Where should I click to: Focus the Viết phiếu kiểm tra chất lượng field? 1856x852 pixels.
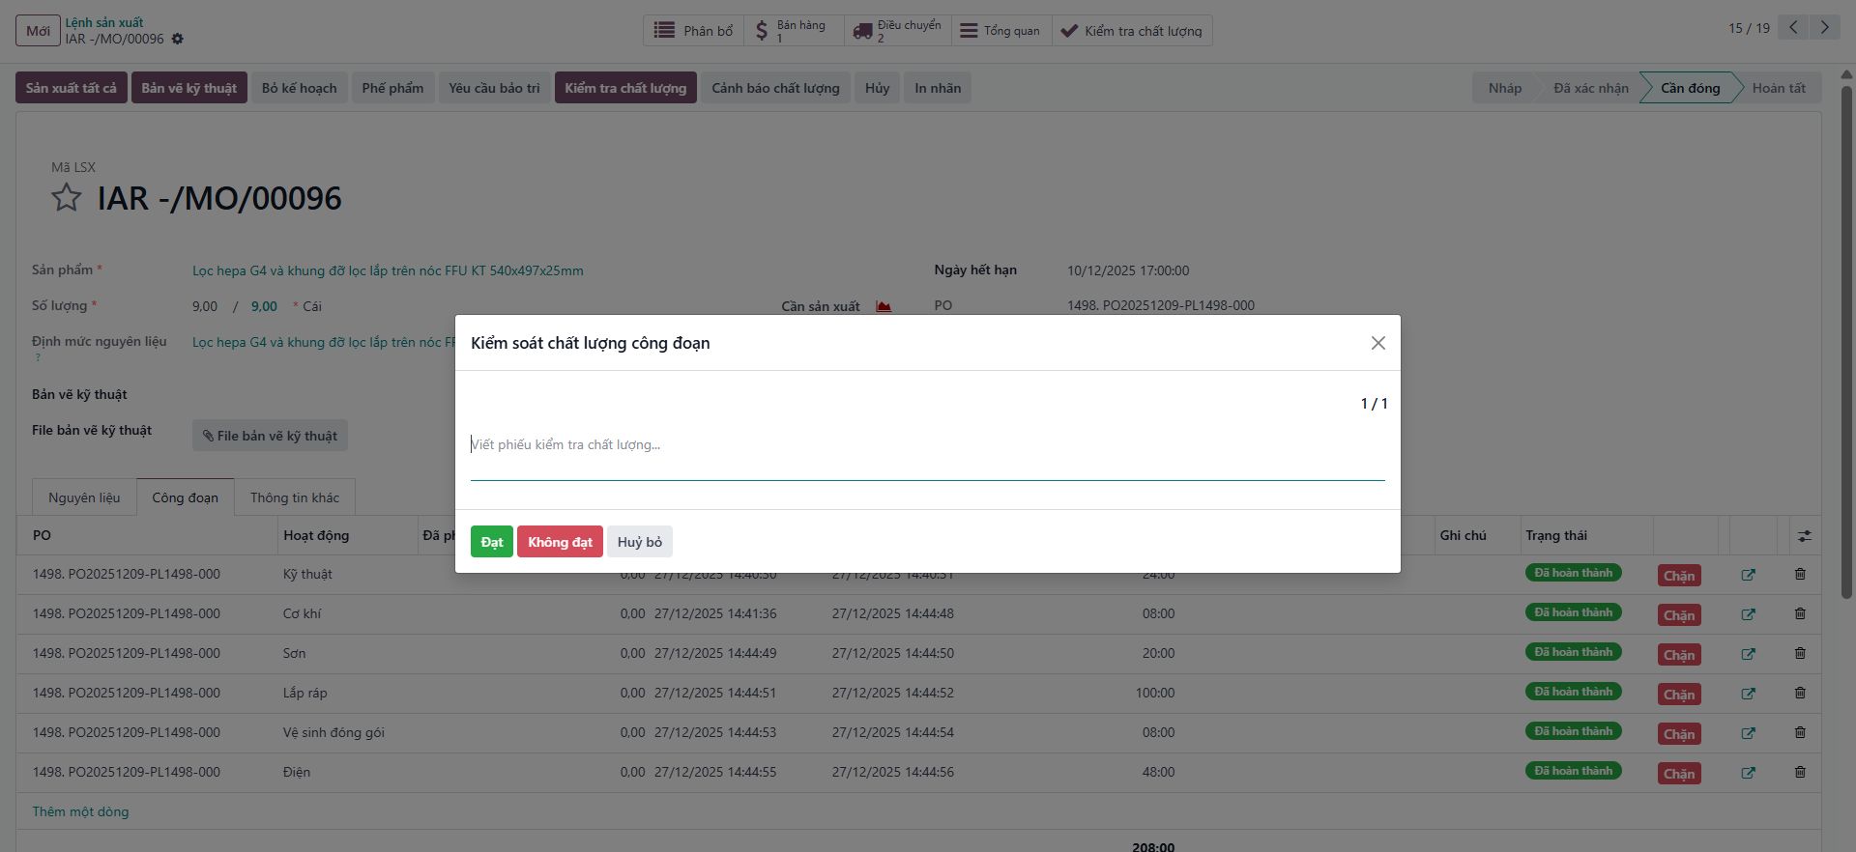tap(927, 445)
